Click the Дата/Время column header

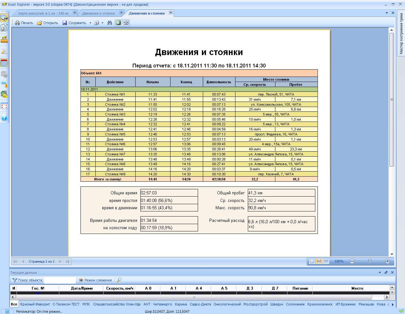pos(82,288)
